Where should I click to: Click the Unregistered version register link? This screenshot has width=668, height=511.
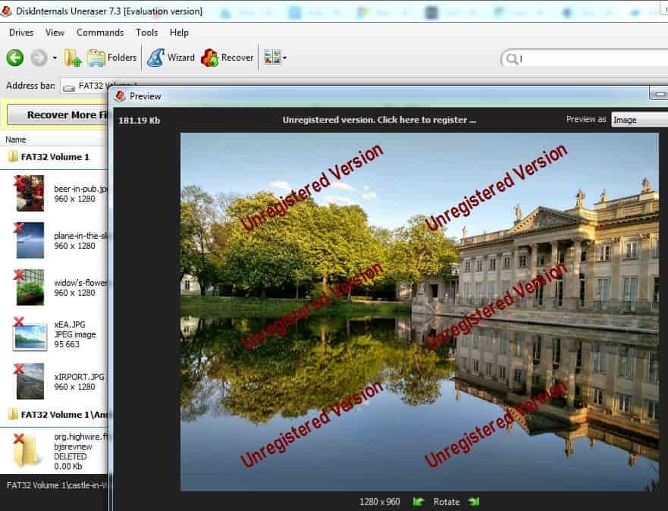(379, 120)
